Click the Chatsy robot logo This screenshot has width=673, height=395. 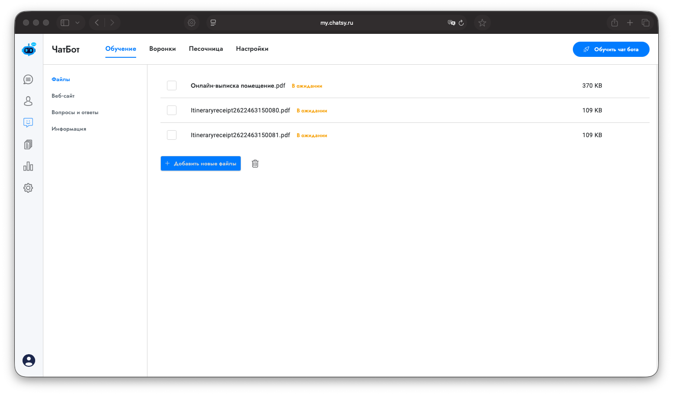pyautogui.click(x=29, y=49)
